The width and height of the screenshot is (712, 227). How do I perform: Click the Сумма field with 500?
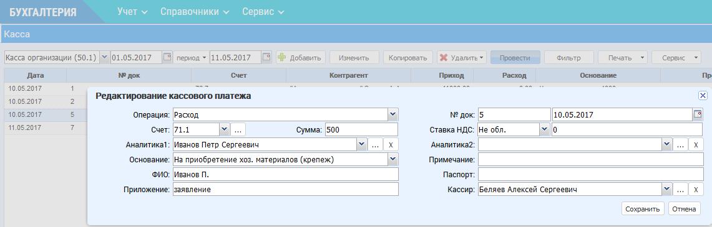click(x=361, y=130)
